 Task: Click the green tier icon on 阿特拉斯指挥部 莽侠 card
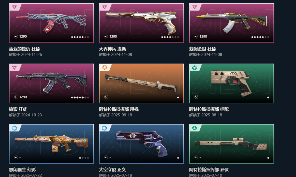pyautogui.click(x=195, y=128)
